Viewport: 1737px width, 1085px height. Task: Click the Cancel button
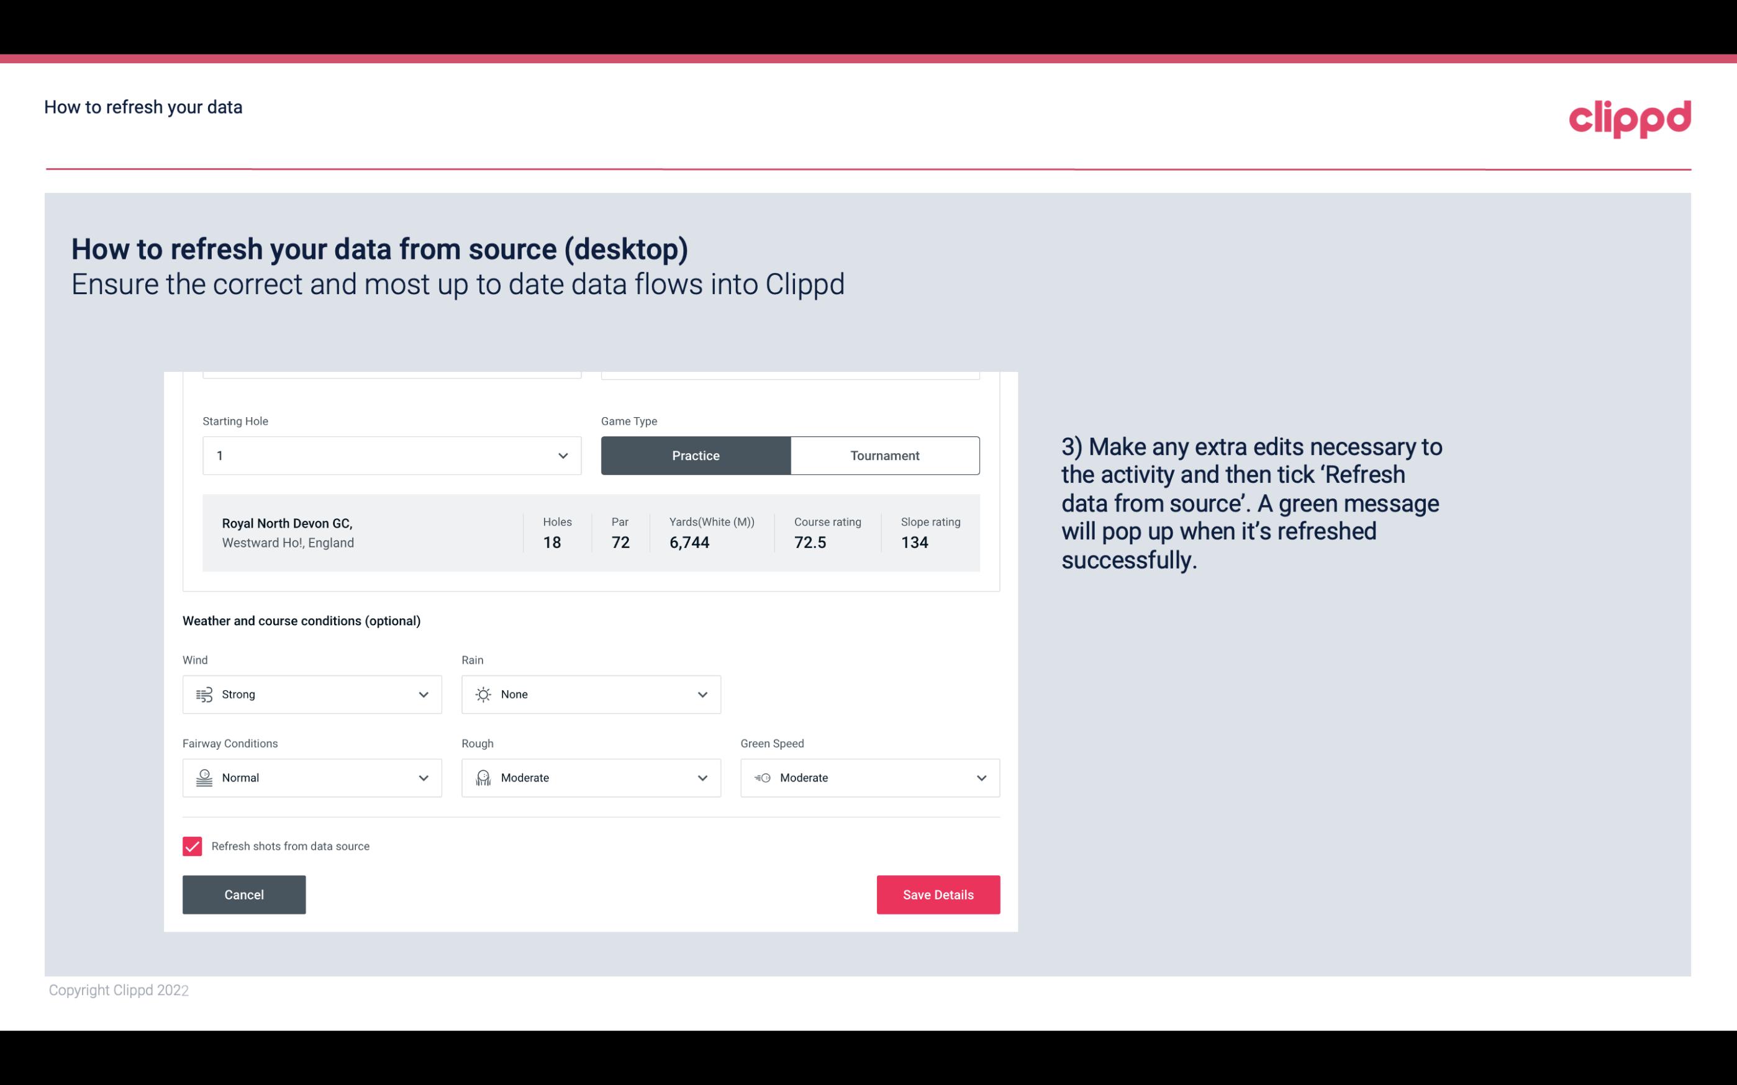[244, 894]
